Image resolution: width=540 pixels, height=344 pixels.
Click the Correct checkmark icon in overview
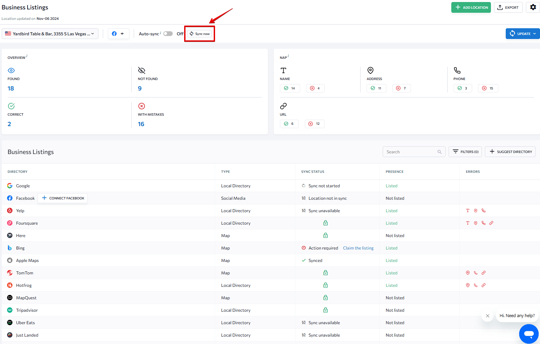coord(11,106)
